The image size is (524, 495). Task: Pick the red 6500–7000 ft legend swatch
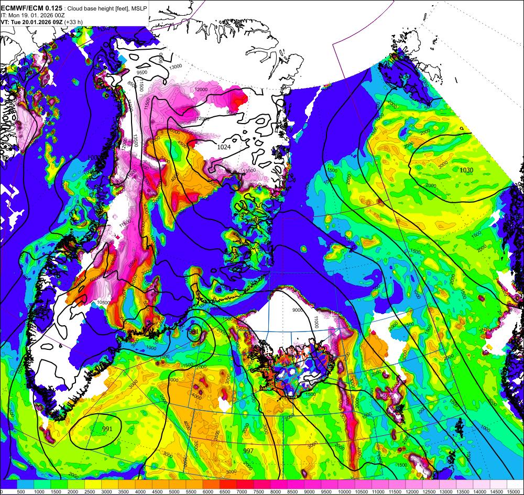228,484
